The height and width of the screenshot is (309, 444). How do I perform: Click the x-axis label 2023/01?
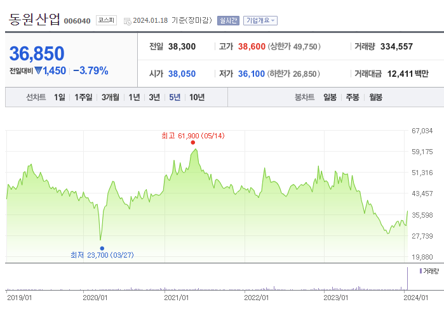point(336,298)
